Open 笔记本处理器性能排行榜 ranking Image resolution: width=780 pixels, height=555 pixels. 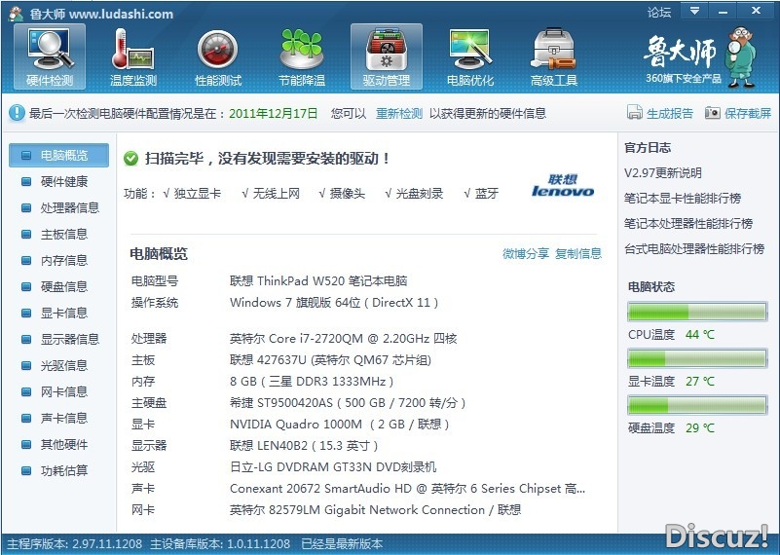[x=688, y=224]
